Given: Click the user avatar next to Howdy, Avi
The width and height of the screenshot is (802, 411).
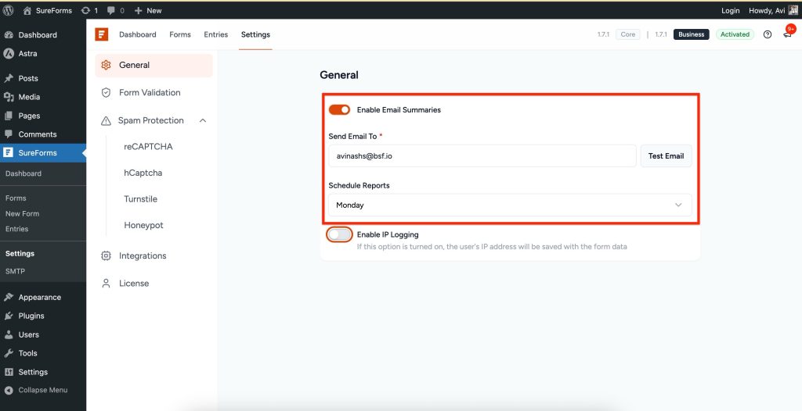Looking at the screenshot, I should 793,10.
